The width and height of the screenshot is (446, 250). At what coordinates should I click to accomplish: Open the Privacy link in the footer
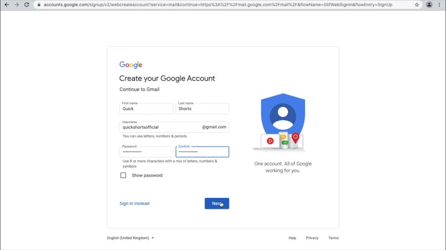point(312,238)
